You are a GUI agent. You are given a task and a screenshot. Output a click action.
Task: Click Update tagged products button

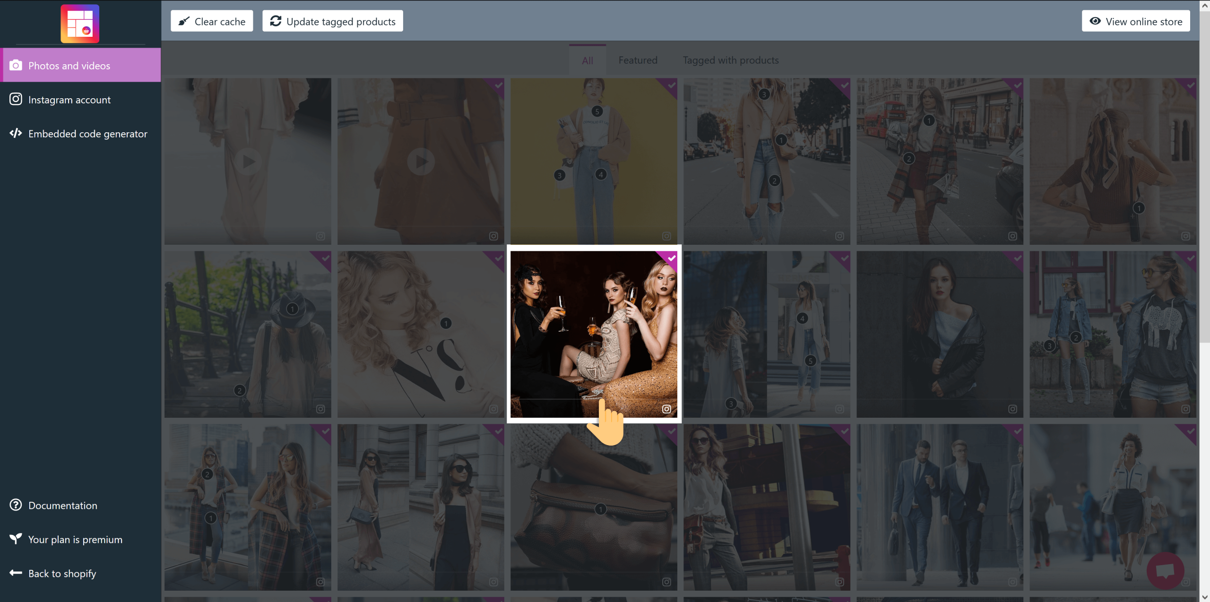coord(333,21)
